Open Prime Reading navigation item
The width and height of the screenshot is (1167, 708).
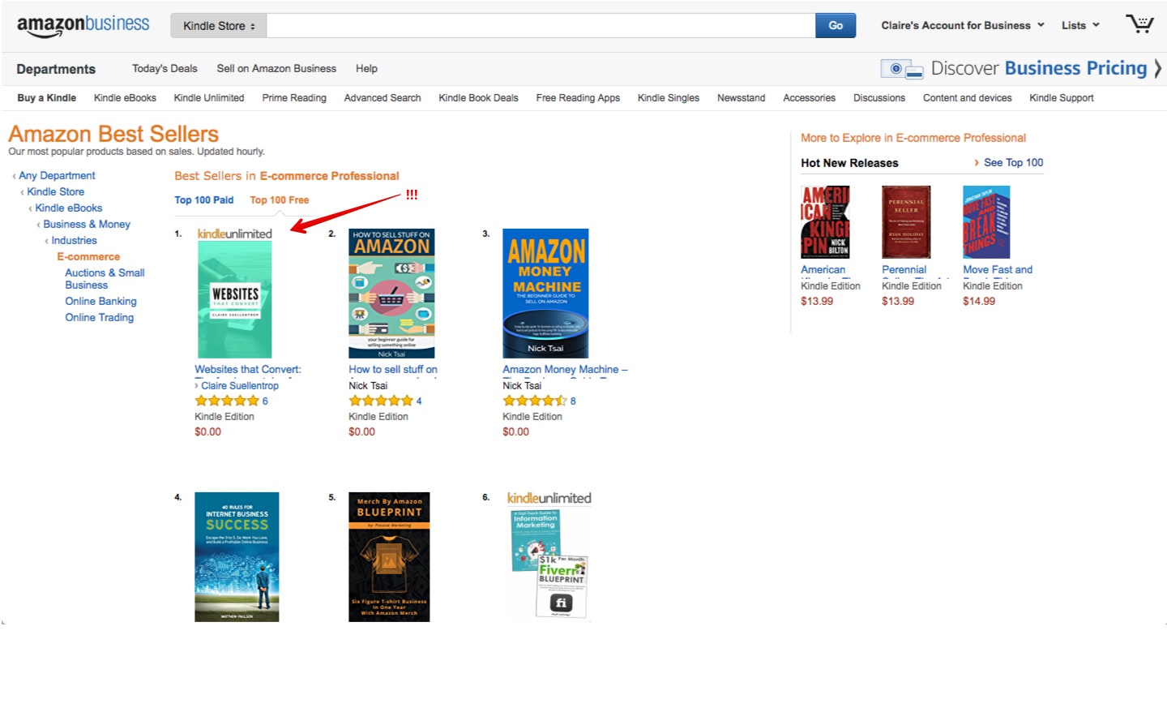tap(294, 98)
